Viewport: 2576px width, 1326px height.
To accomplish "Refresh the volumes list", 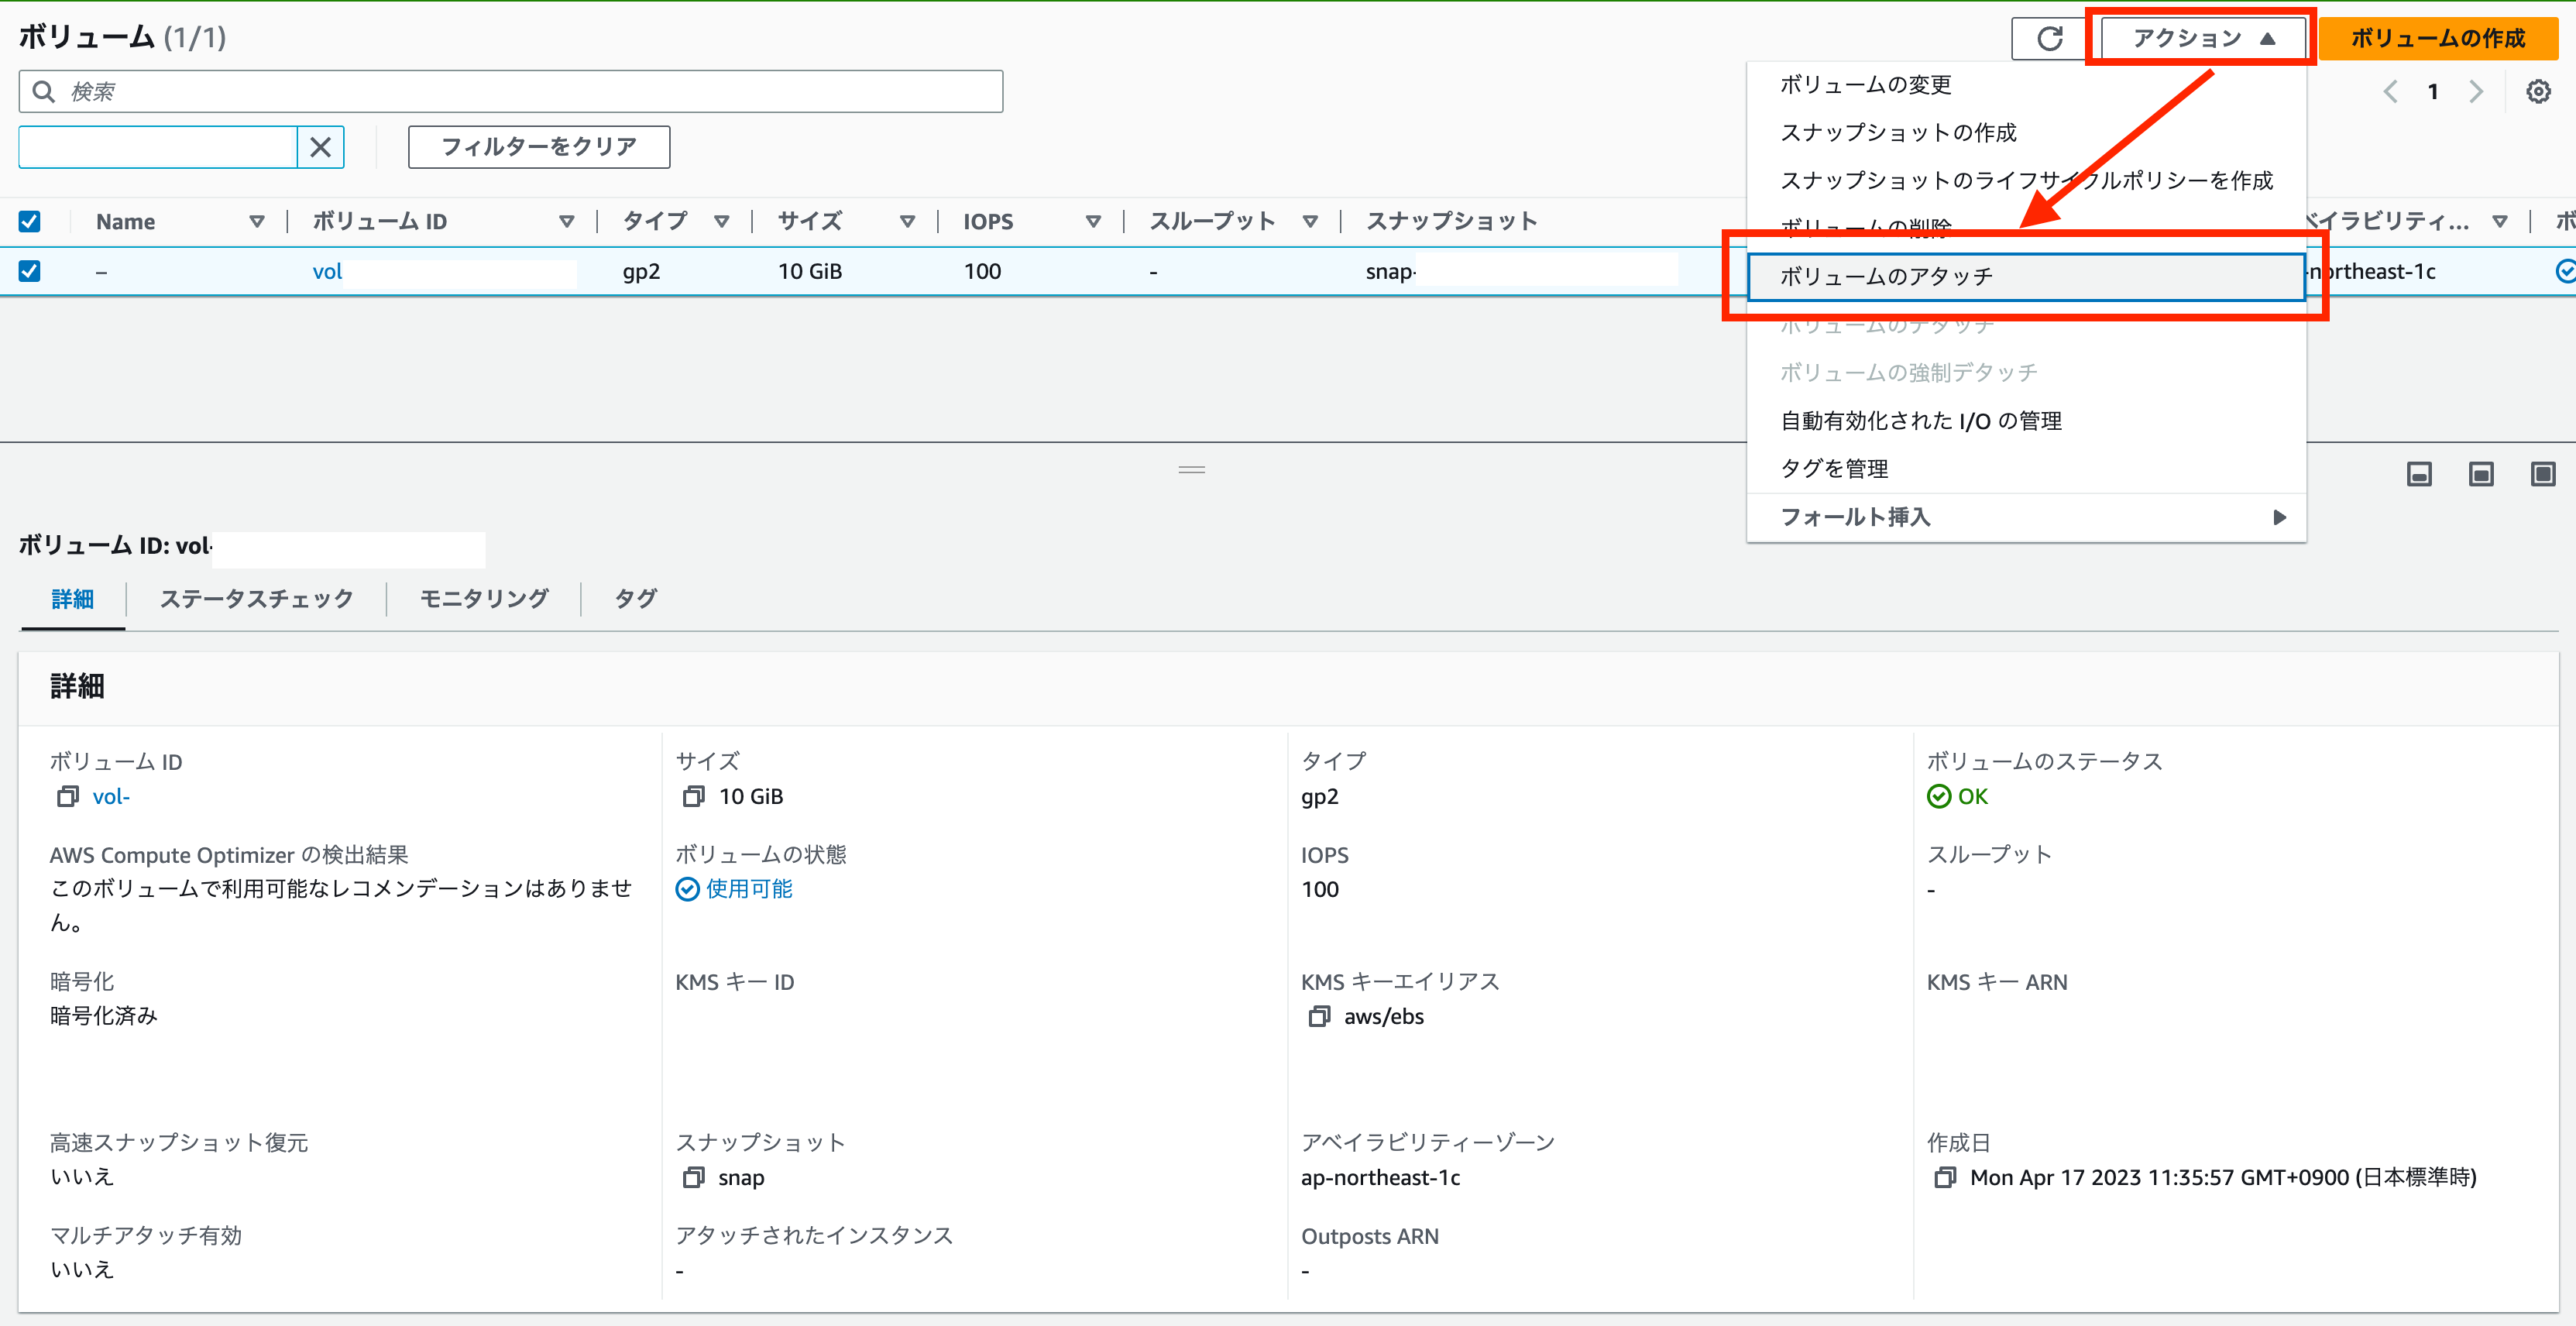I will click(x=2049, y=38).
